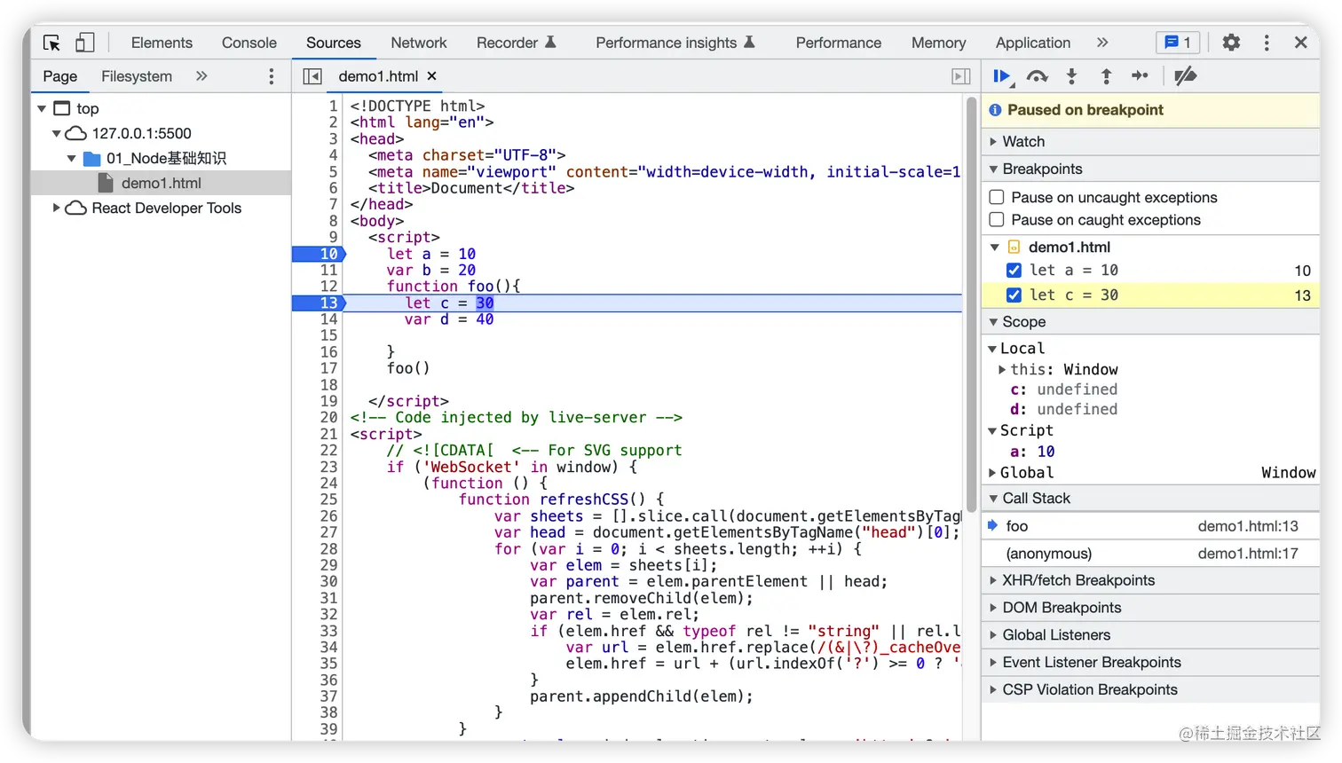Open the Performance insights tab

click(x=675, y=43)
